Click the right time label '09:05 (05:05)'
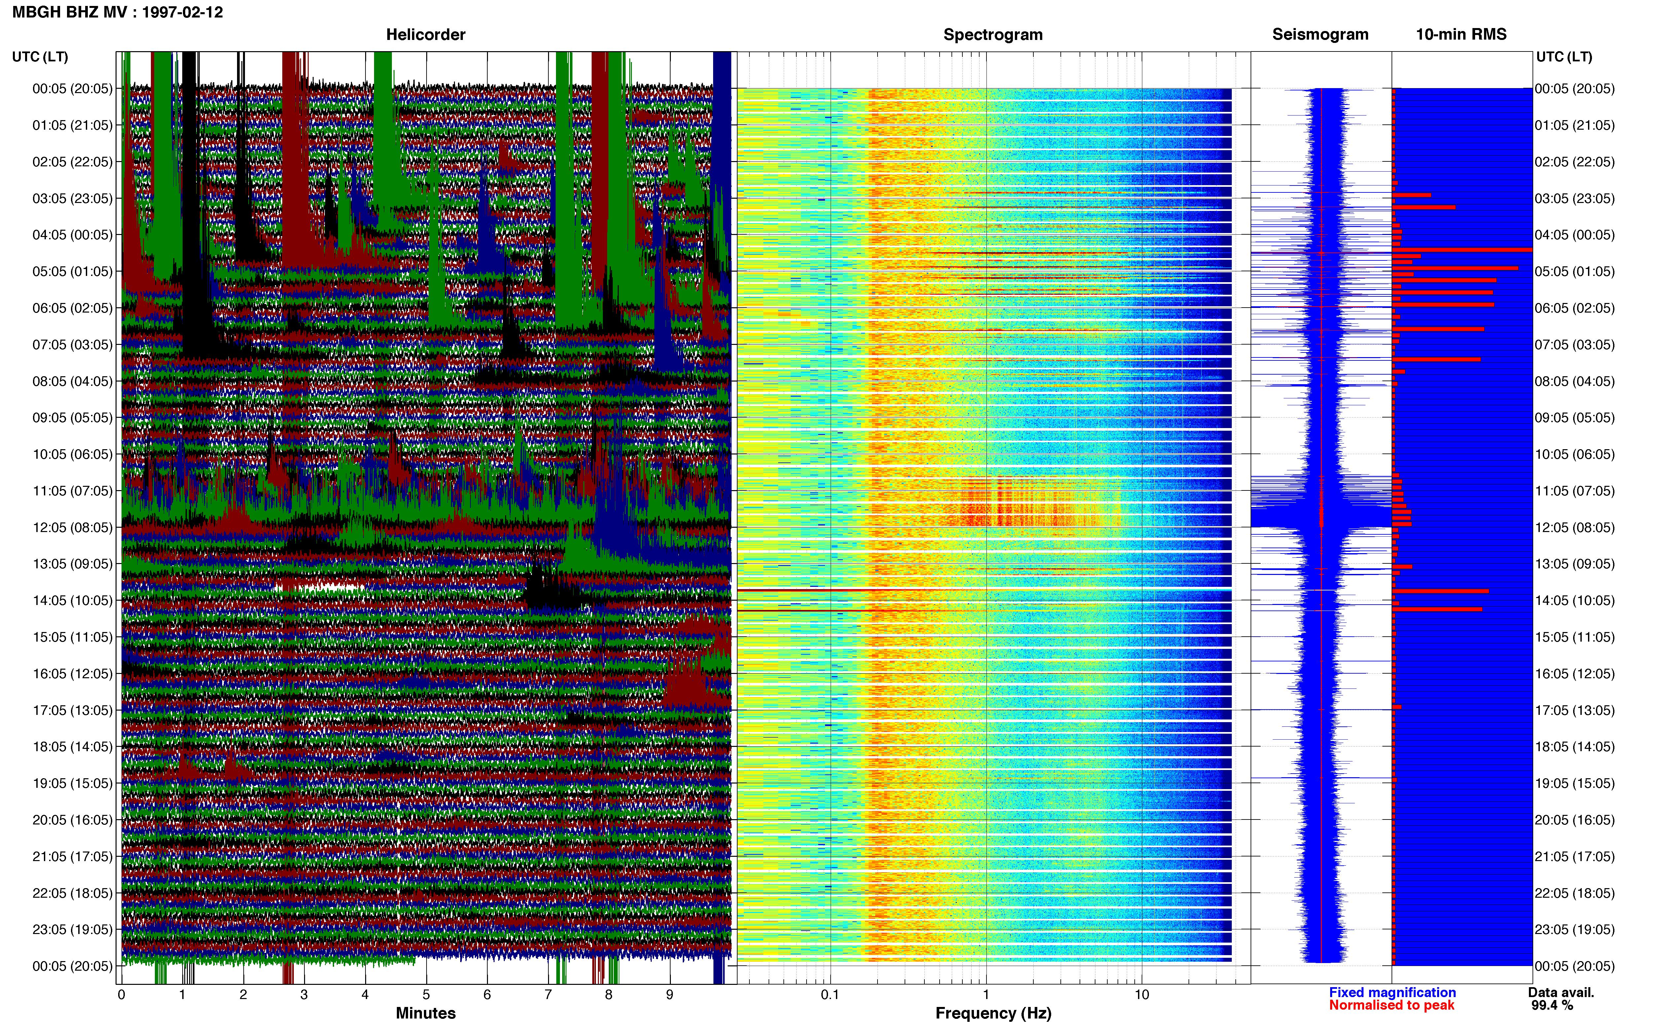 point(1575,417)
